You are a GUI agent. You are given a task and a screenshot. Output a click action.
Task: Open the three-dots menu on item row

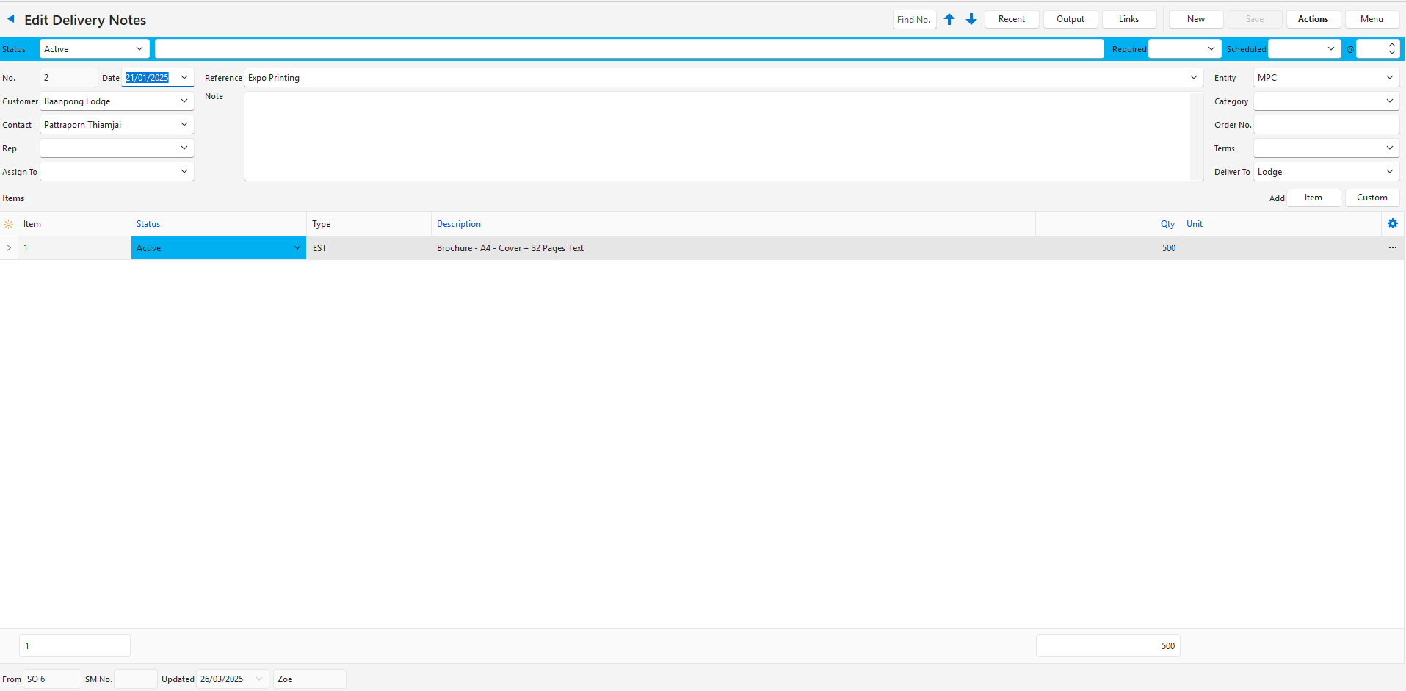pyautogui.click(x=1392, y=248)
